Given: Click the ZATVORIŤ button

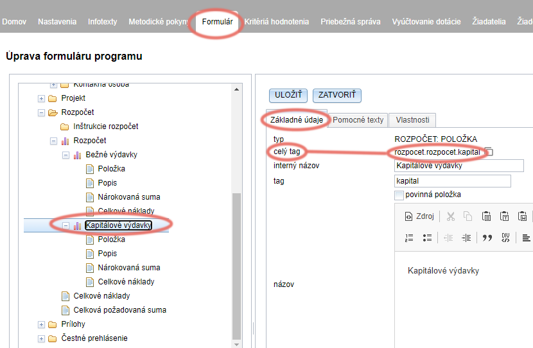Looking at the screenshot, I should tap(337, 95).
